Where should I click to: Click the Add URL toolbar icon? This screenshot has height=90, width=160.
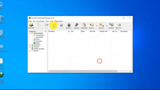[x=31, y=26]
